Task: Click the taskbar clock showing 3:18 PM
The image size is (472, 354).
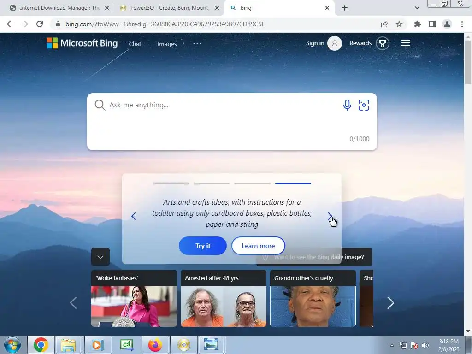Action: pos(448,345)
